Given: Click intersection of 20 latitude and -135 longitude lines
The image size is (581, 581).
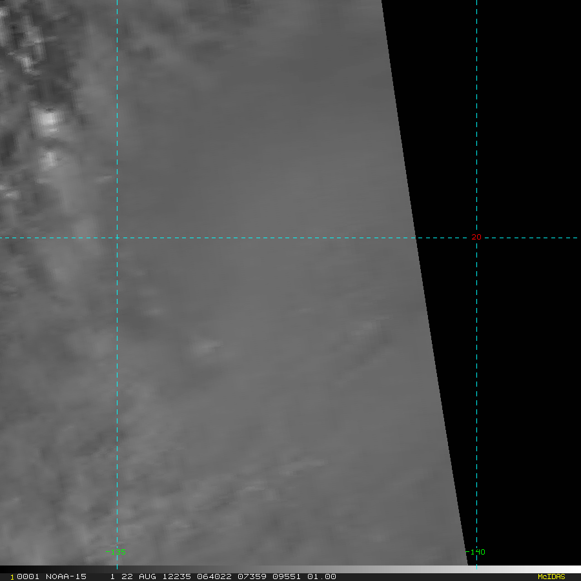Looking at the screenshot, I should (117, 238).
